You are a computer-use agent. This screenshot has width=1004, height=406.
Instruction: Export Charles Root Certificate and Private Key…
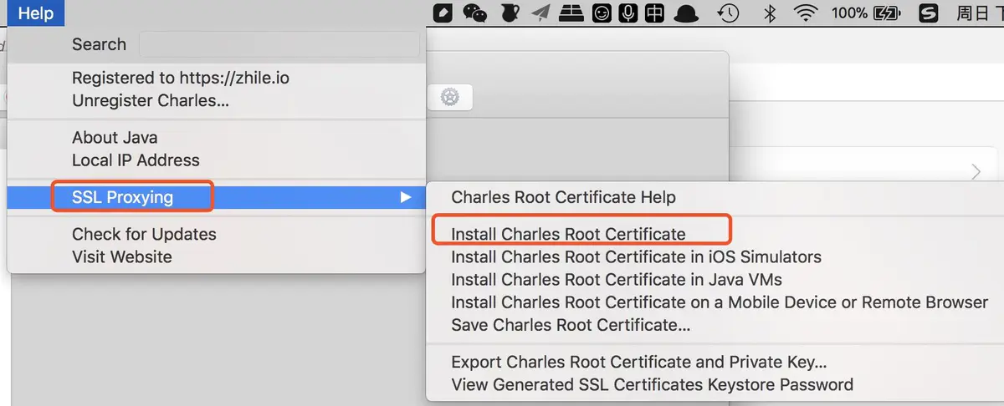[x=639, y=362]
